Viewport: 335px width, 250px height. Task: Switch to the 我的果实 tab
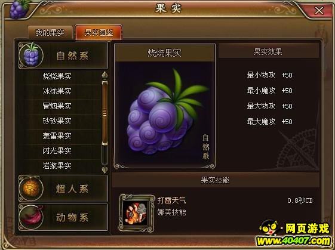(50, 33)
